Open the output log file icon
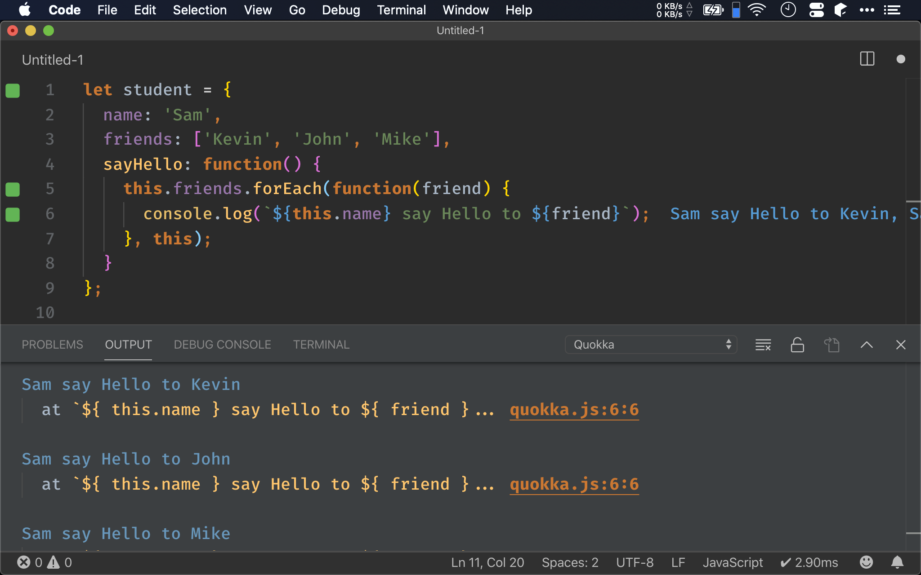Screen dimensions: 921x575 832,345
